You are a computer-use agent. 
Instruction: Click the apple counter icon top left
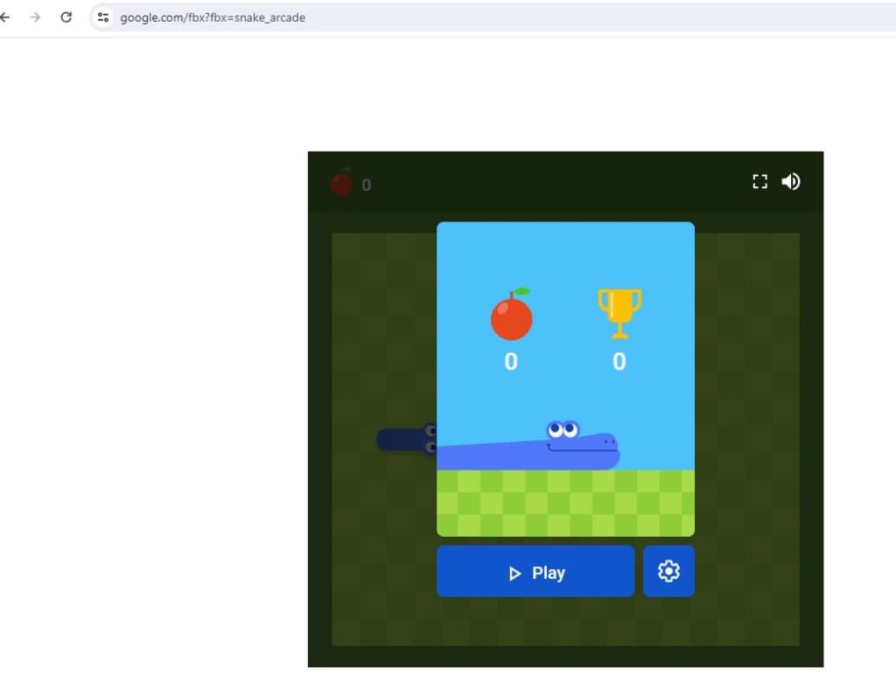tap(342, 183)
